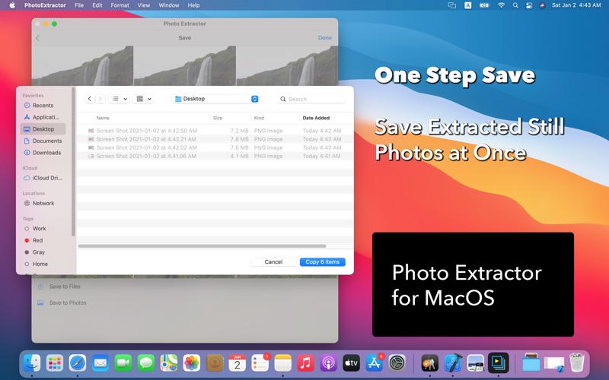Open FaceTime from the Dock
The height and width of the screenshot is (380, 609).
point(123,363)
